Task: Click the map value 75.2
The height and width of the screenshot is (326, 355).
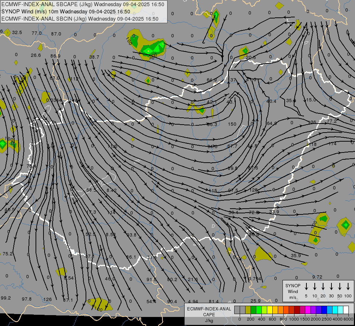Action: coord(8,254)
